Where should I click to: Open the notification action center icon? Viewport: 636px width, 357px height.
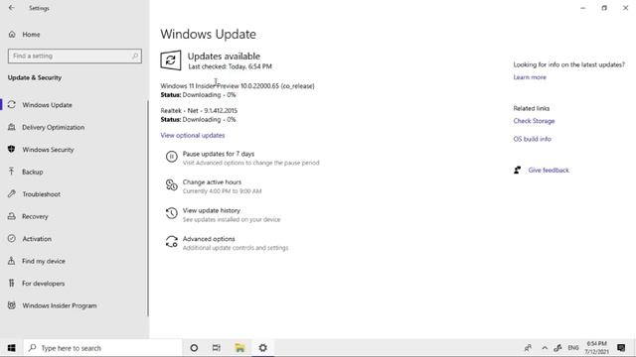point(621,348)
